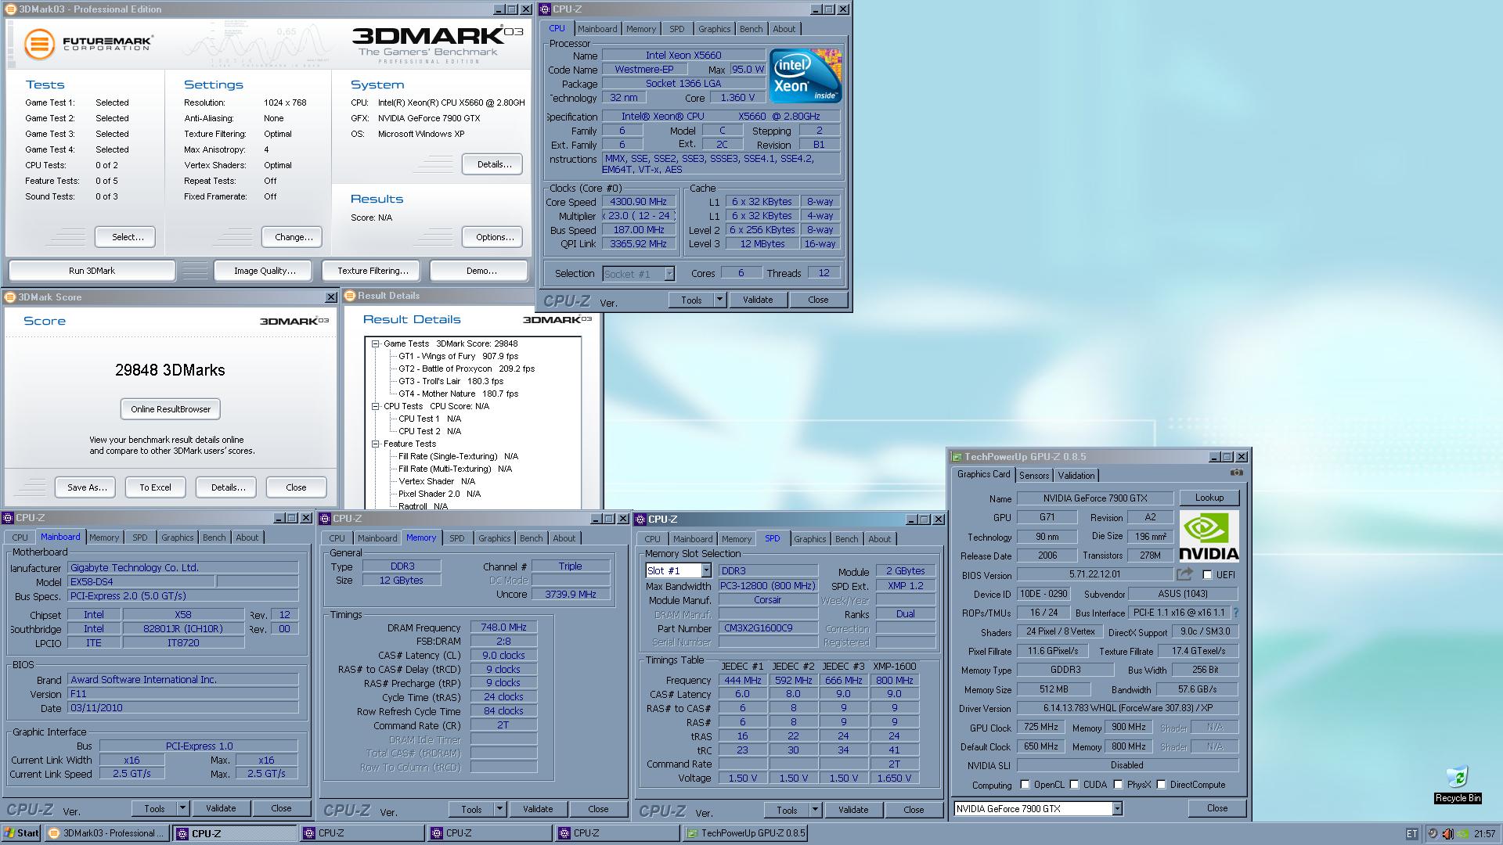Image resolution: width=1503 pixels, height=845 pixels.
Task: Click the Save As... button
Action: click(x=86, y=487)
